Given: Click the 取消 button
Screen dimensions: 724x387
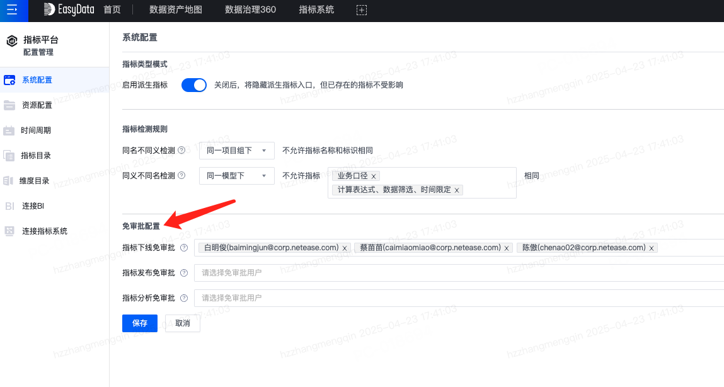Looking at the screenshot, I should pyautogui.click(x=182, y=323).
